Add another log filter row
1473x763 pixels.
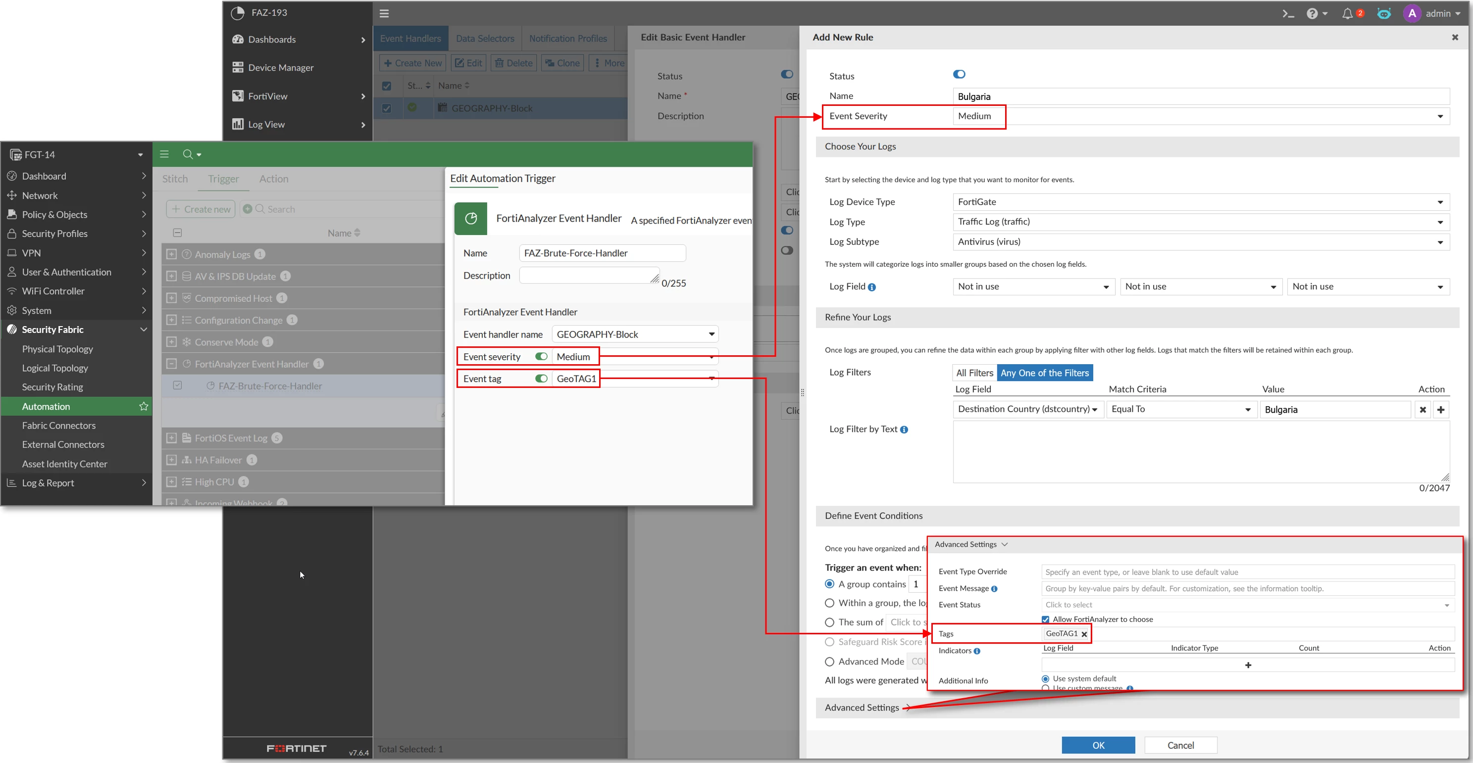pos(1441,409)
